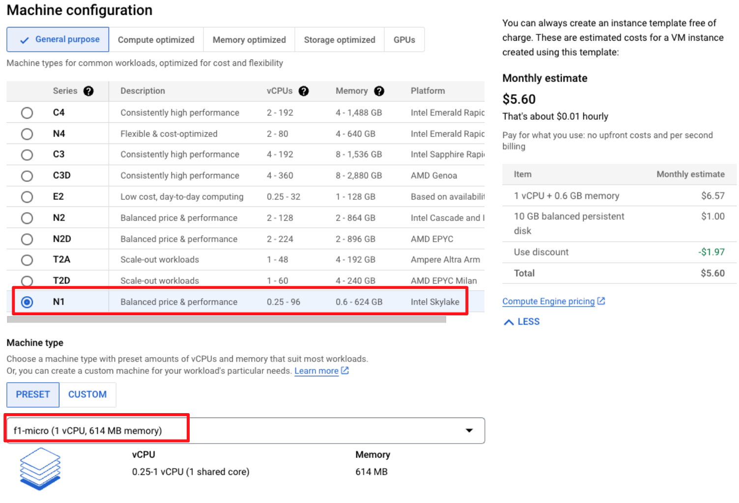Screen dimensions: 739x503
Task: Click the checkmark icon on General purpose
Action: pyautogui.click(x=24, y=40)
